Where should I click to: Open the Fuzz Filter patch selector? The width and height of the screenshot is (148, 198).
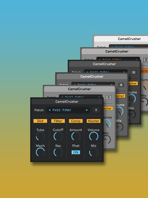click(68, 110)
